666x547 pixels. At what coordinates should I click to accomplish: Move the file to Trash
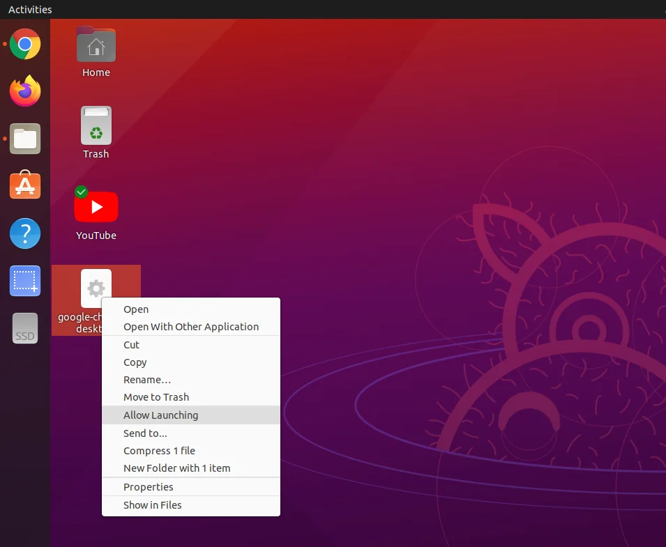point(156,396)
